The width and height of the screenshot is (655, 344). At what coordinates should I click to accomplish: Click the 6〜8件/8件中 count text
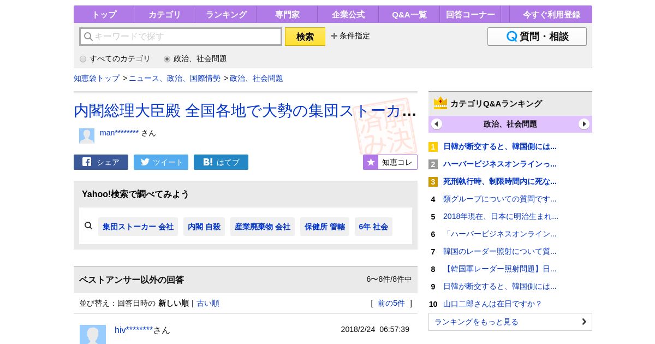pyautogui.click(x=389, y=279)
